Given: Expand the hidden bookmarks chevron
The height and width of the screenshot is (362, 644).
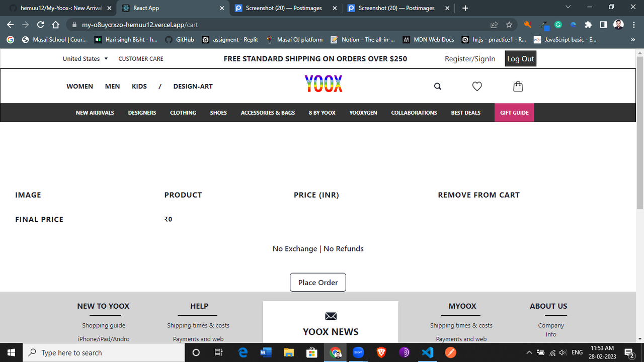Looking at the screenshot, I should pos(632,40).
